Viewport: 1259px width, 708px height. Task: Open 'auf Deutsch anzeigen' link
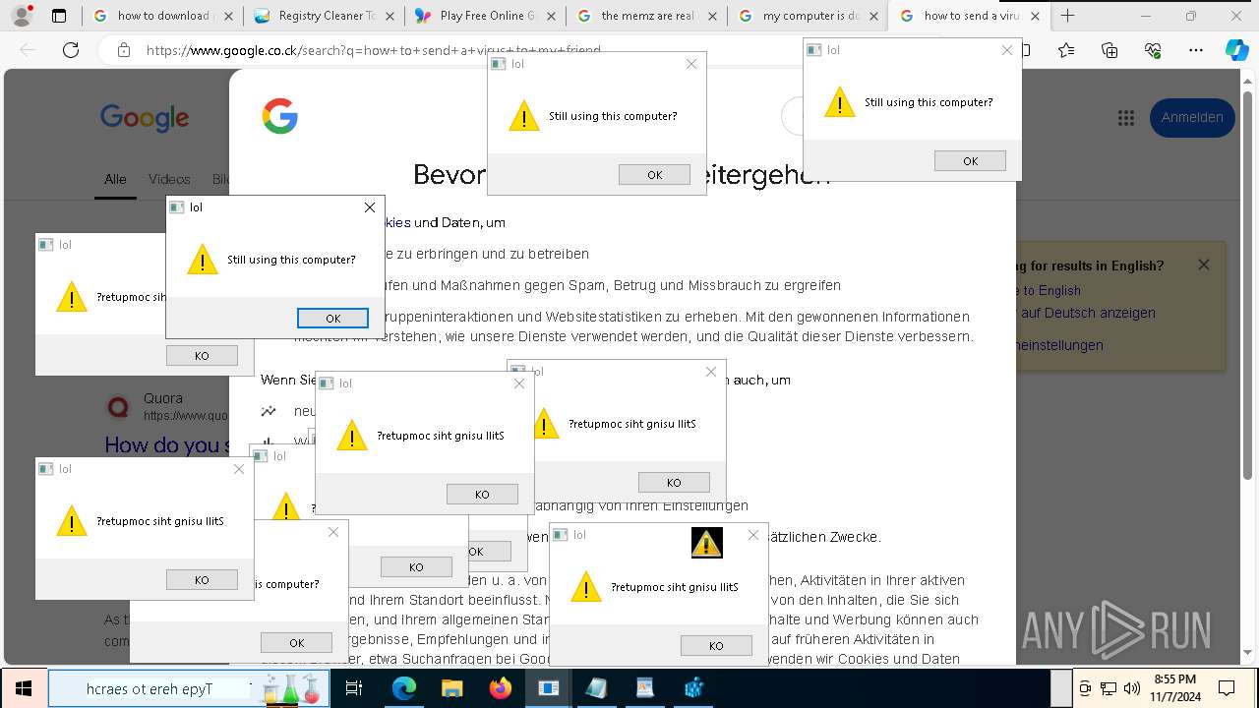(1089, 313)
